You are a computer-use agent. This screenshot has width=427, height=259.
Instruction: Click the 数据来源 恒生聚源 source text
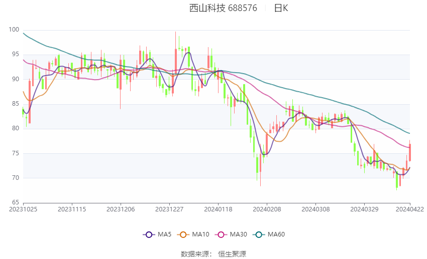point(213,254)
